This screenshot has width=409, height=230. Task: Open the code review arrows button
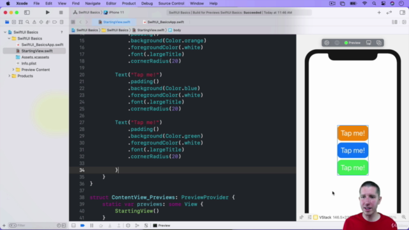(x=389, y=13)
